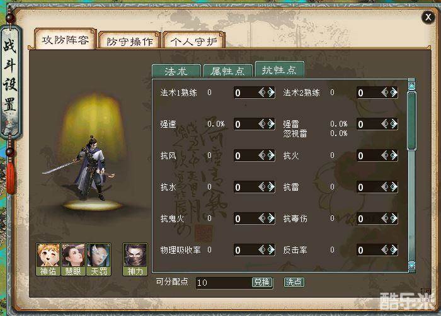Image resolution: width=441 pixels, height=316 pixels.
Task: Increase 反击率 with its right arrow
Action: [394, 250]
